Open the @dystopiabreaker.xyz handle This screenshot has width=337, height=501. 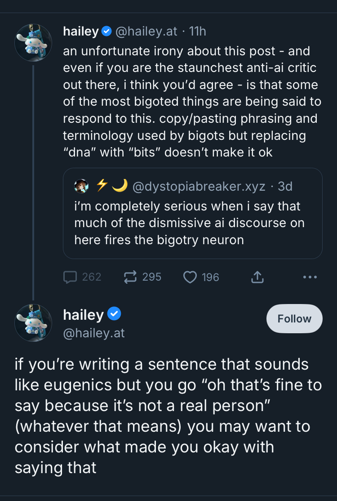point(199,186)
